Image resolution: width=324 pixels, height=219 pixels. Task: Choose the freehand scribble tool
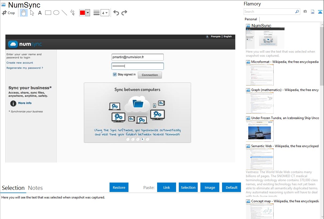[72, 13]
